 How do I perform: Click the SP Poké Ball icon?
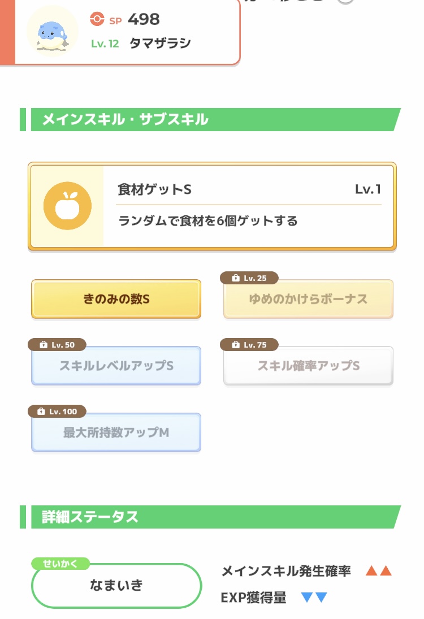pos(97,19)
